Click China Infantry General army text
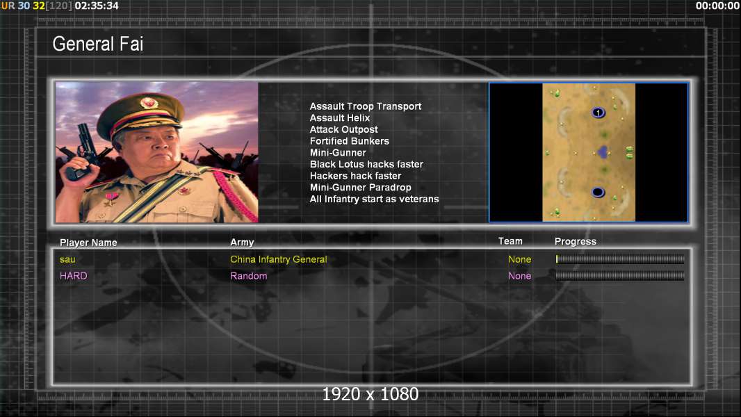Viewport: 741px width, 417px height. coord(278,259)
